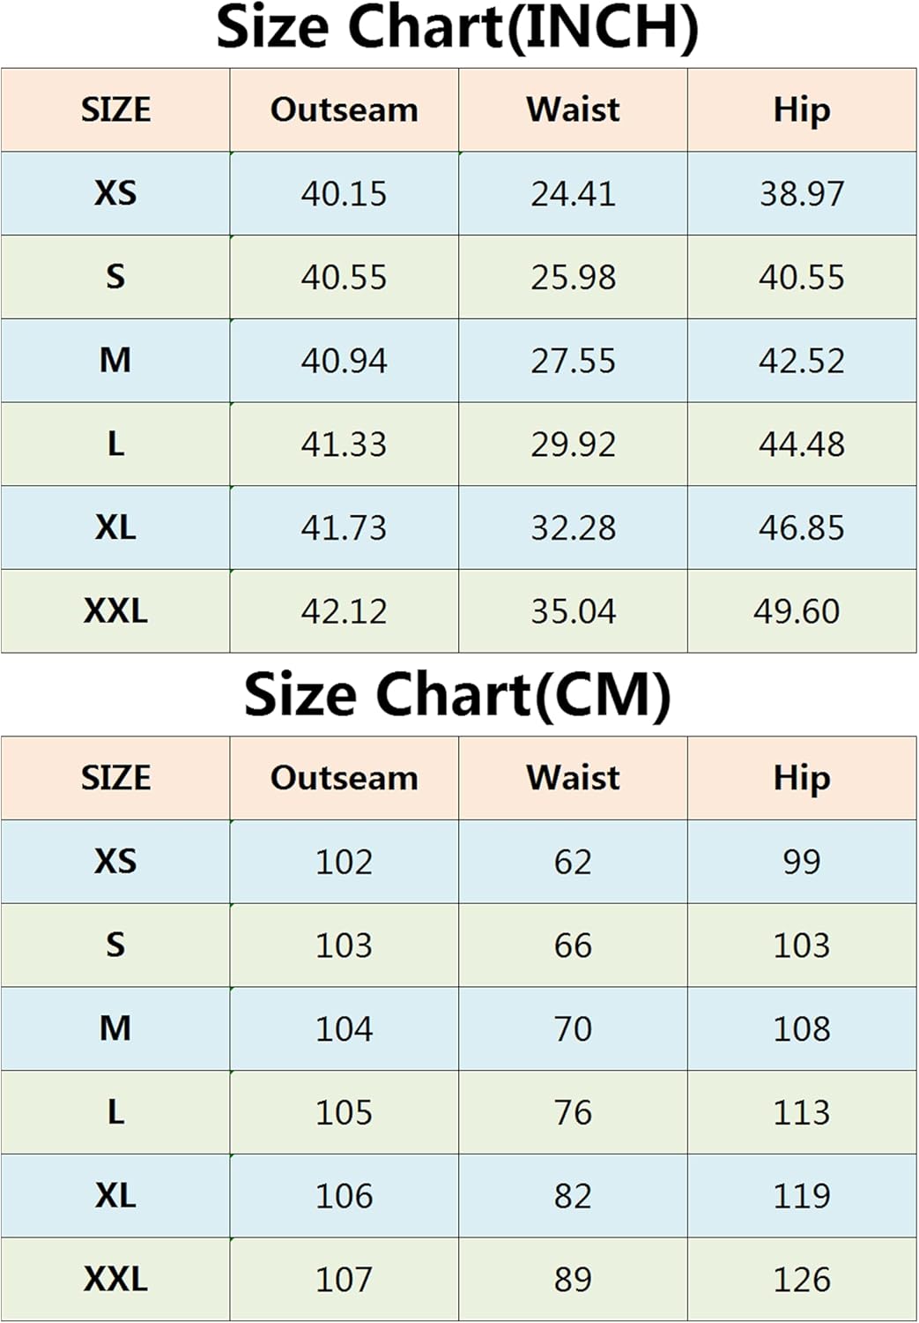Select the 41.73 outseam cell for XL

[344, 527]
